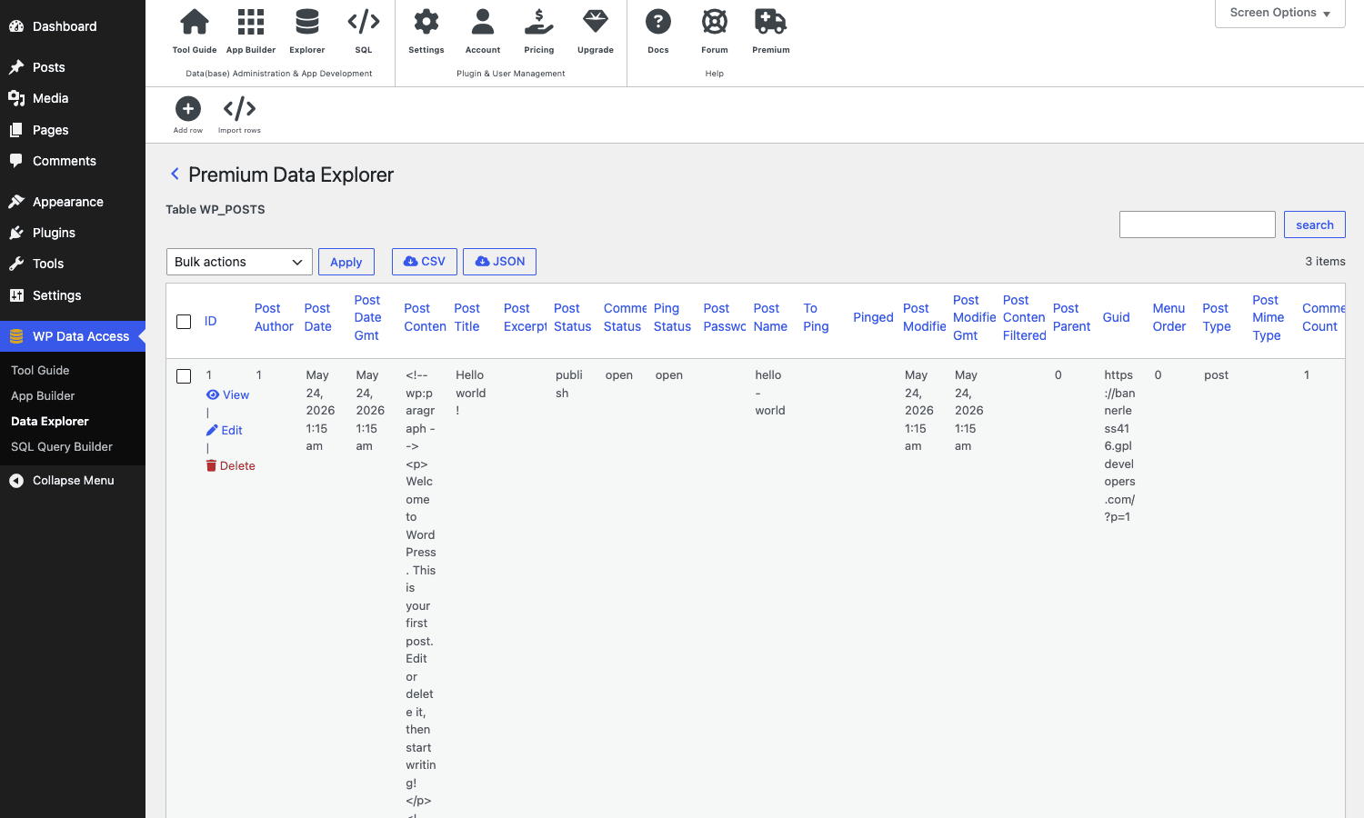Open the Bulk actions dropdown
Image resolution: width=1364 pixels, height=818 pixels.
coord(239,262)
